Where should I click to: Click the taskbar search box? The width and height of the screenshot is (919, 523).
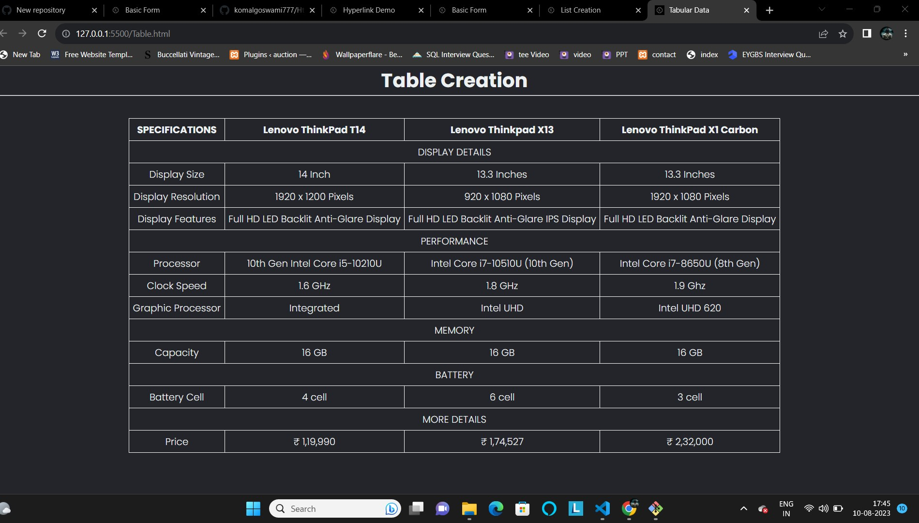coord(335,508)
